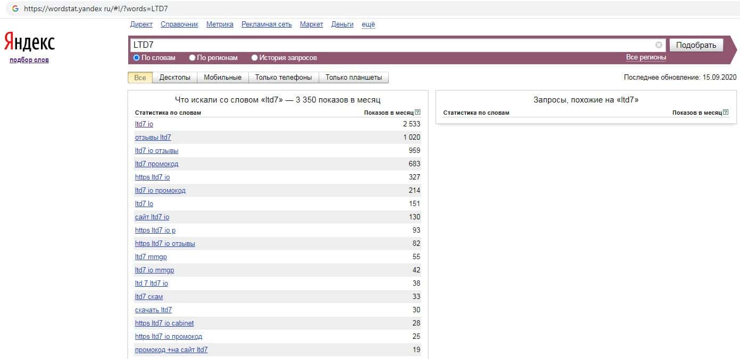This screenshot has width=740, height=359.
Task: Select the История запросов radio button
Action: click(x=255, y=58)
